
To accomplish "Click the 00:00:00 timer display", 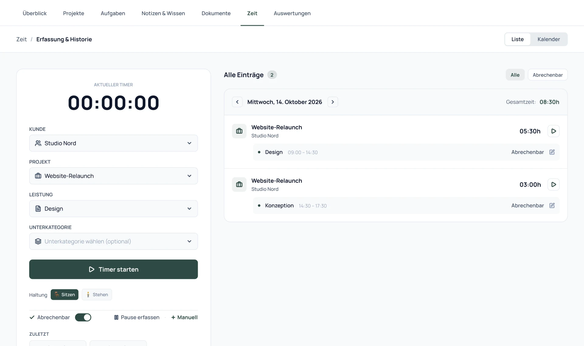I will 113,103.
